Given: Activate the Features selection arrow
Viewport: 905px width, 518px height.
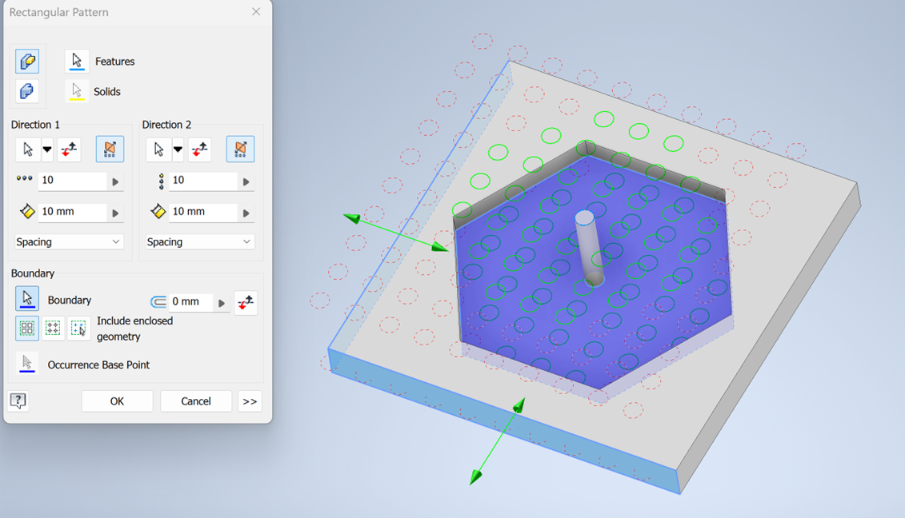Looking at the screenshot, I should coord(77,61).
